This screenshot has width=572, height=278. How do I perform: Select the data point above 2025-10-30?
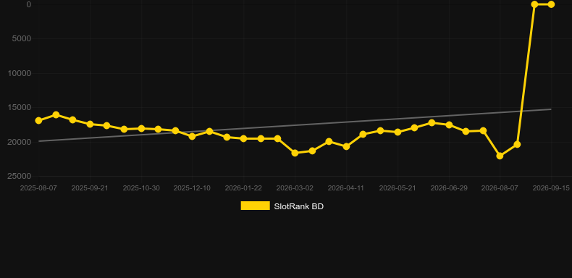(141, 128)
